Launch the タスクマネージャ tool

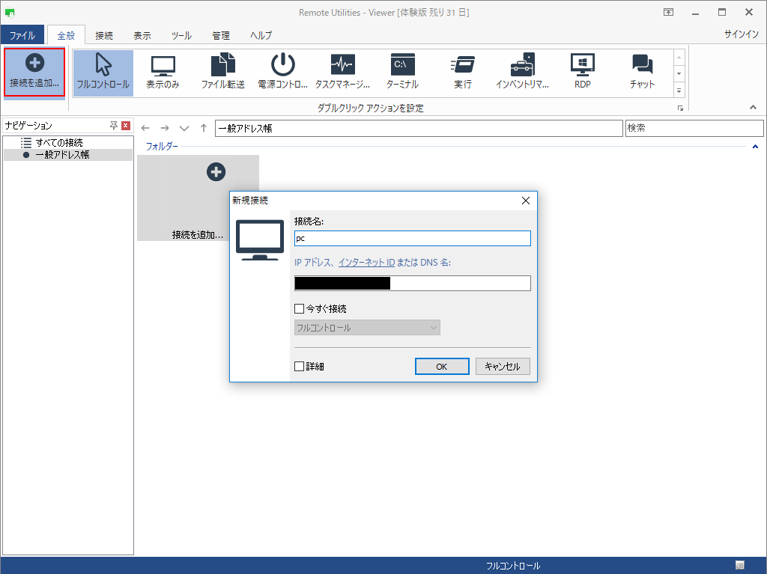[x=342, y=71]
